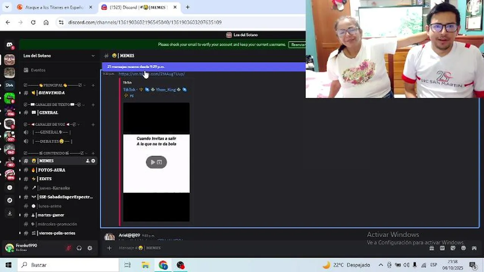Create channel in PRINCIPAL category plus

[93, 85]
